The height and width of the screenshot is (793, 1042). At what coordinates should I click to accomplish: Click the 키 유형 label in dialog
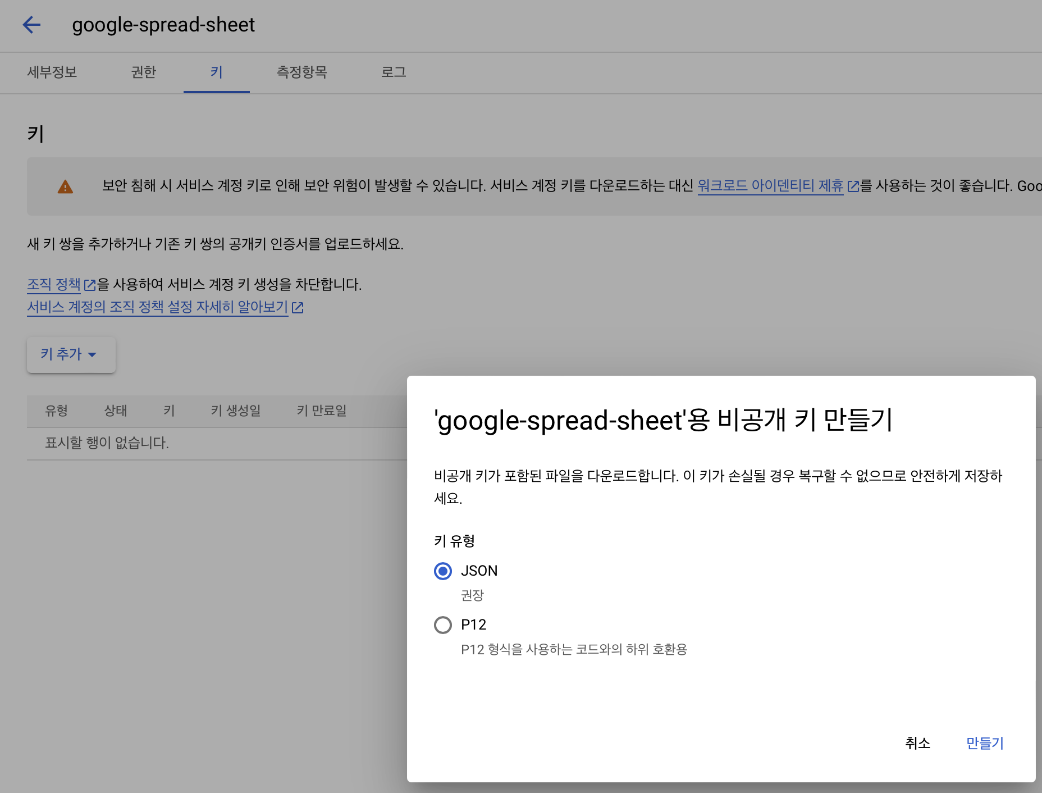[455, 541]
